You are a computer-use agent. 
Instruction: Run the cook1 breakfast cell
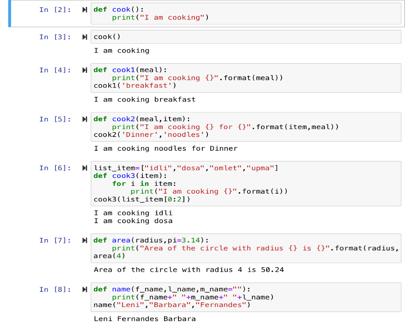coord(84,70)
